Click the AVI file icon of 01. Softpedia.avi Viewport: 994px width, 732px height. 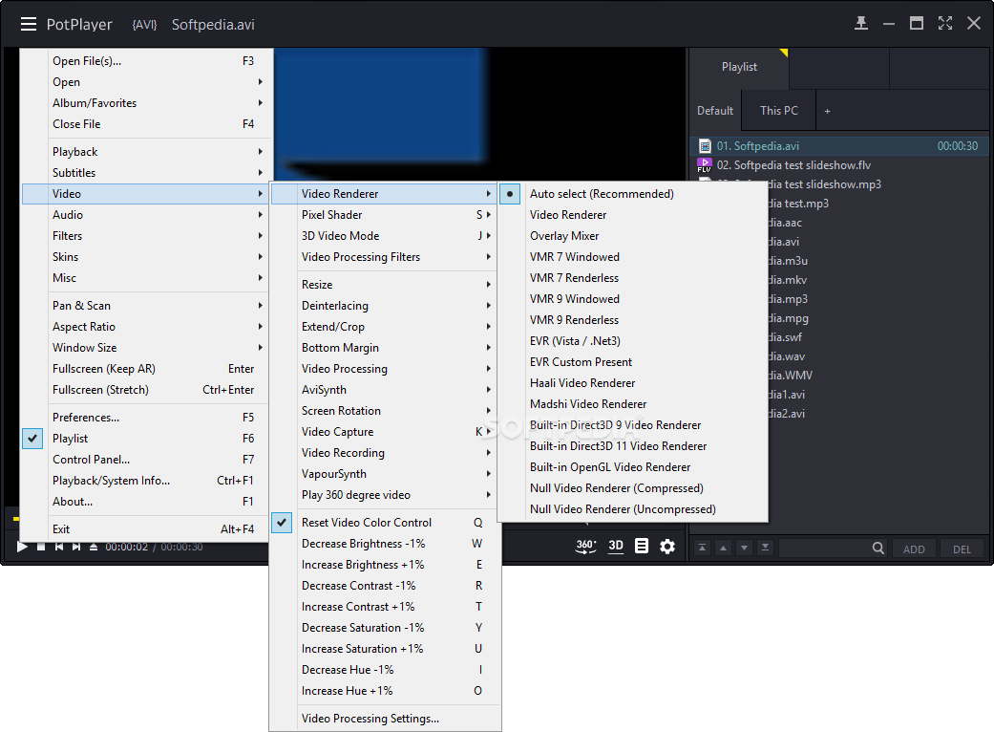click(x=705, y=146)
